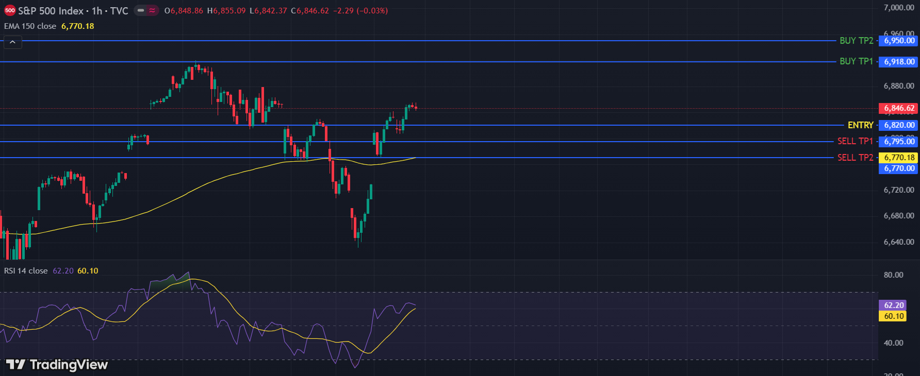Click the 6,918.00 price axis label
Viewport: 920px width, 376px height.
899,62
